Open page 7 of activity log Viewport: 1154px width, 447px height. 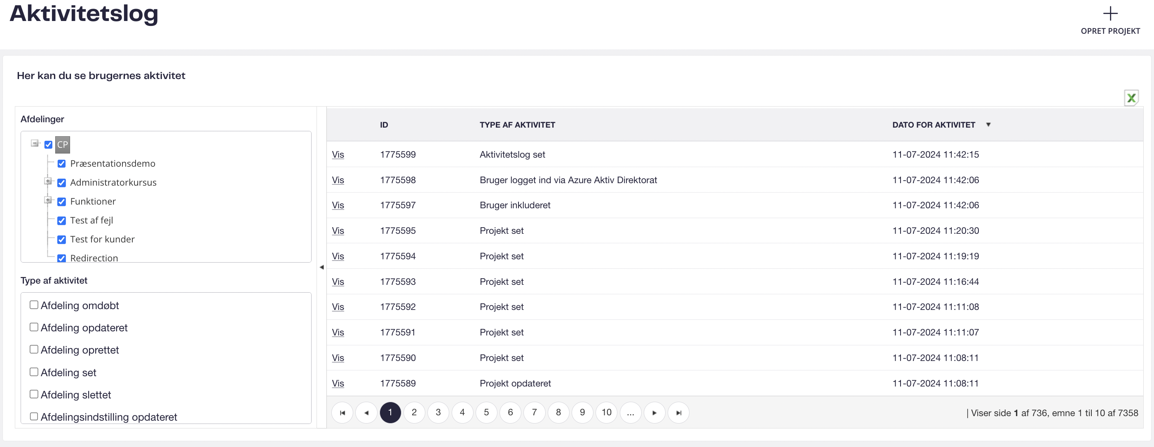(535, 412)
